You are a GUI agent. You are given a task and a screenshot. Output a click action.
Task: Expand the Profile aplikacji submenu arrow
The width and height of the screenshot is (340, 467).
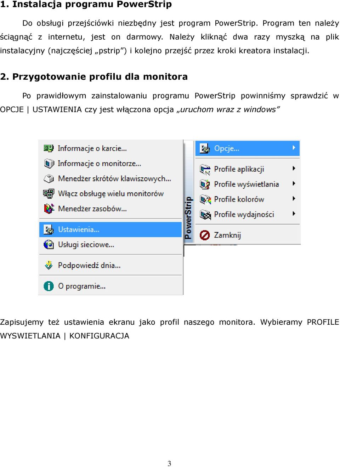click(x=294, y=169)
